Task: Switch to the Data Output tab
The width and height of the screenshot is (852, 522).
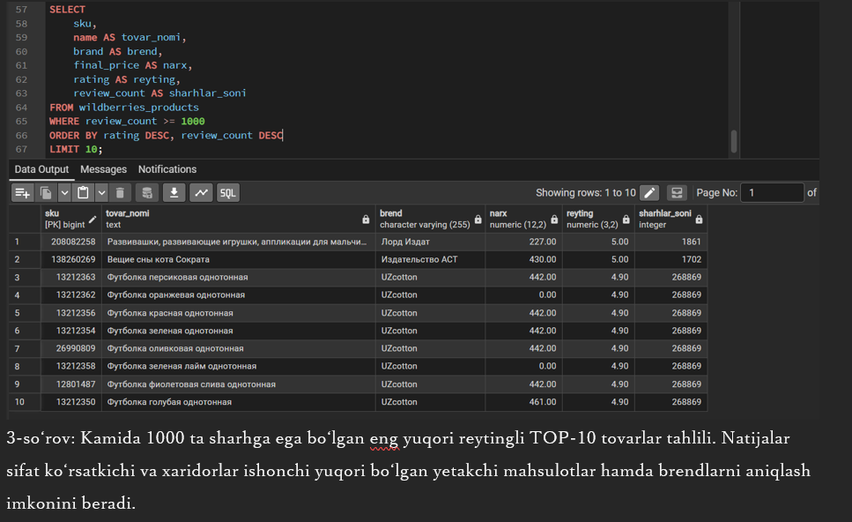Action: click(x=41, y=169)
